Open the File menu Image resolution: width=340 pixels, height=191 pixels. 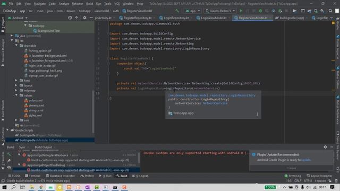[11, 4]
